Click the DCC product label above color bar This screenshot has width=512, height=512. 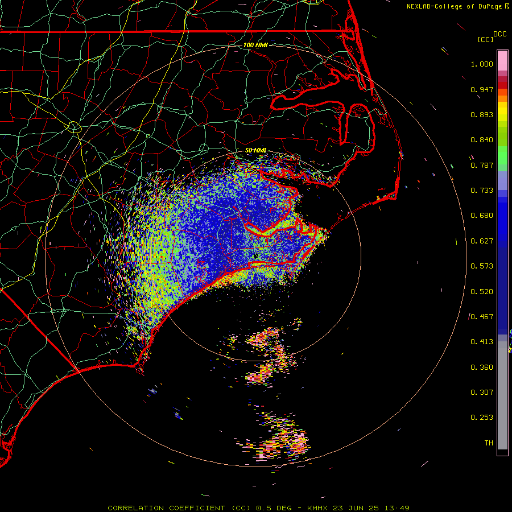[x=499, y=34]
